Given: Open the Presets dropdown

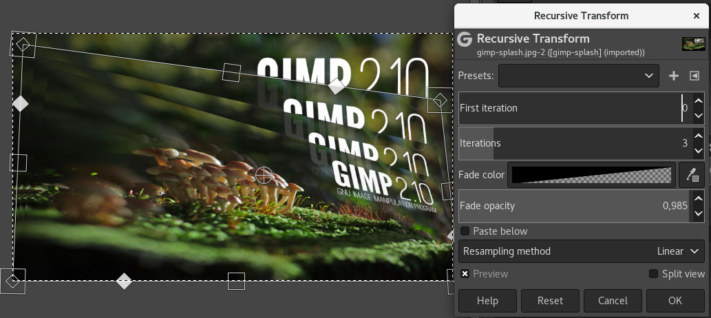Looking at the screenshot, I should (x=579, y=76).
